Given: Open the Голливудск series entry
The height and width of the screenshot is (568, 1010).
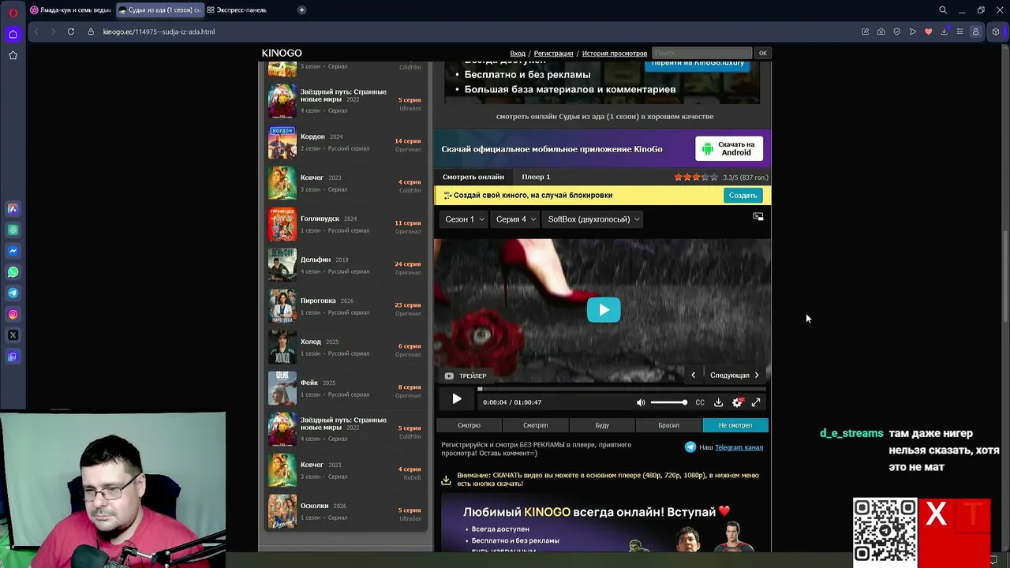Looking at the screenshot, I should click(345, 224).
